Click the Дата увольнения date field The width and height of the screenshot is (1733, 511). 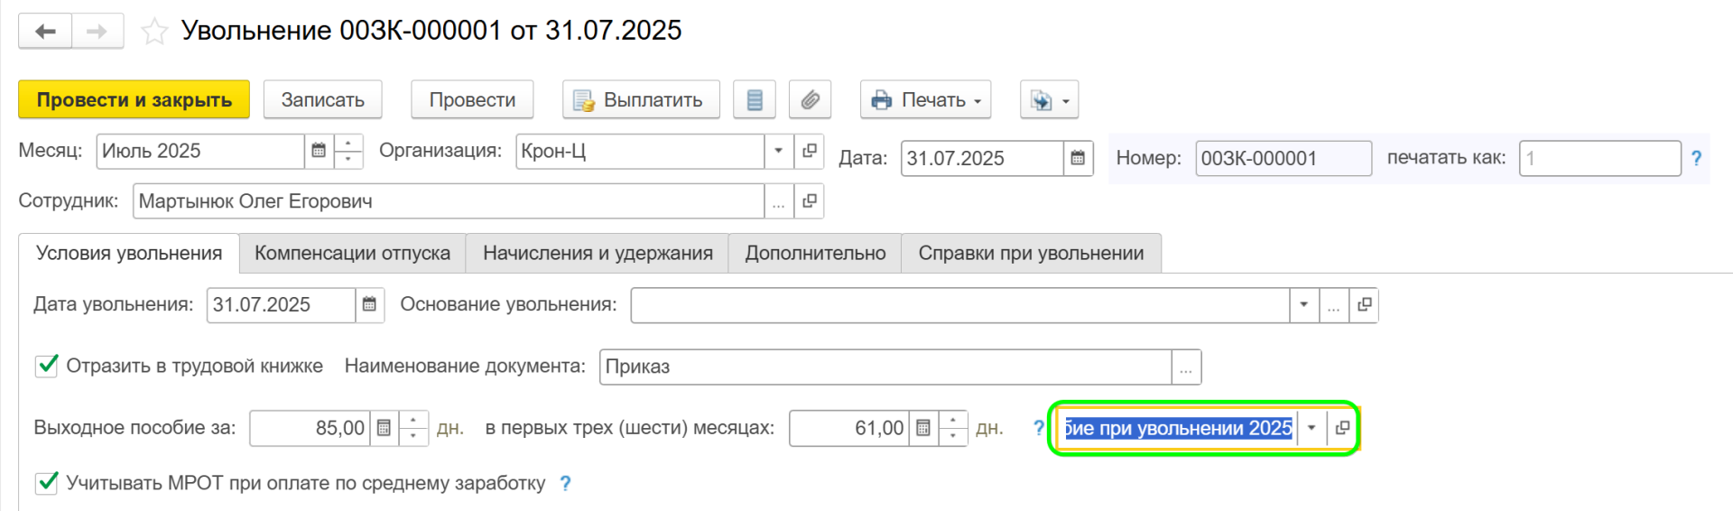coord(281,305)
